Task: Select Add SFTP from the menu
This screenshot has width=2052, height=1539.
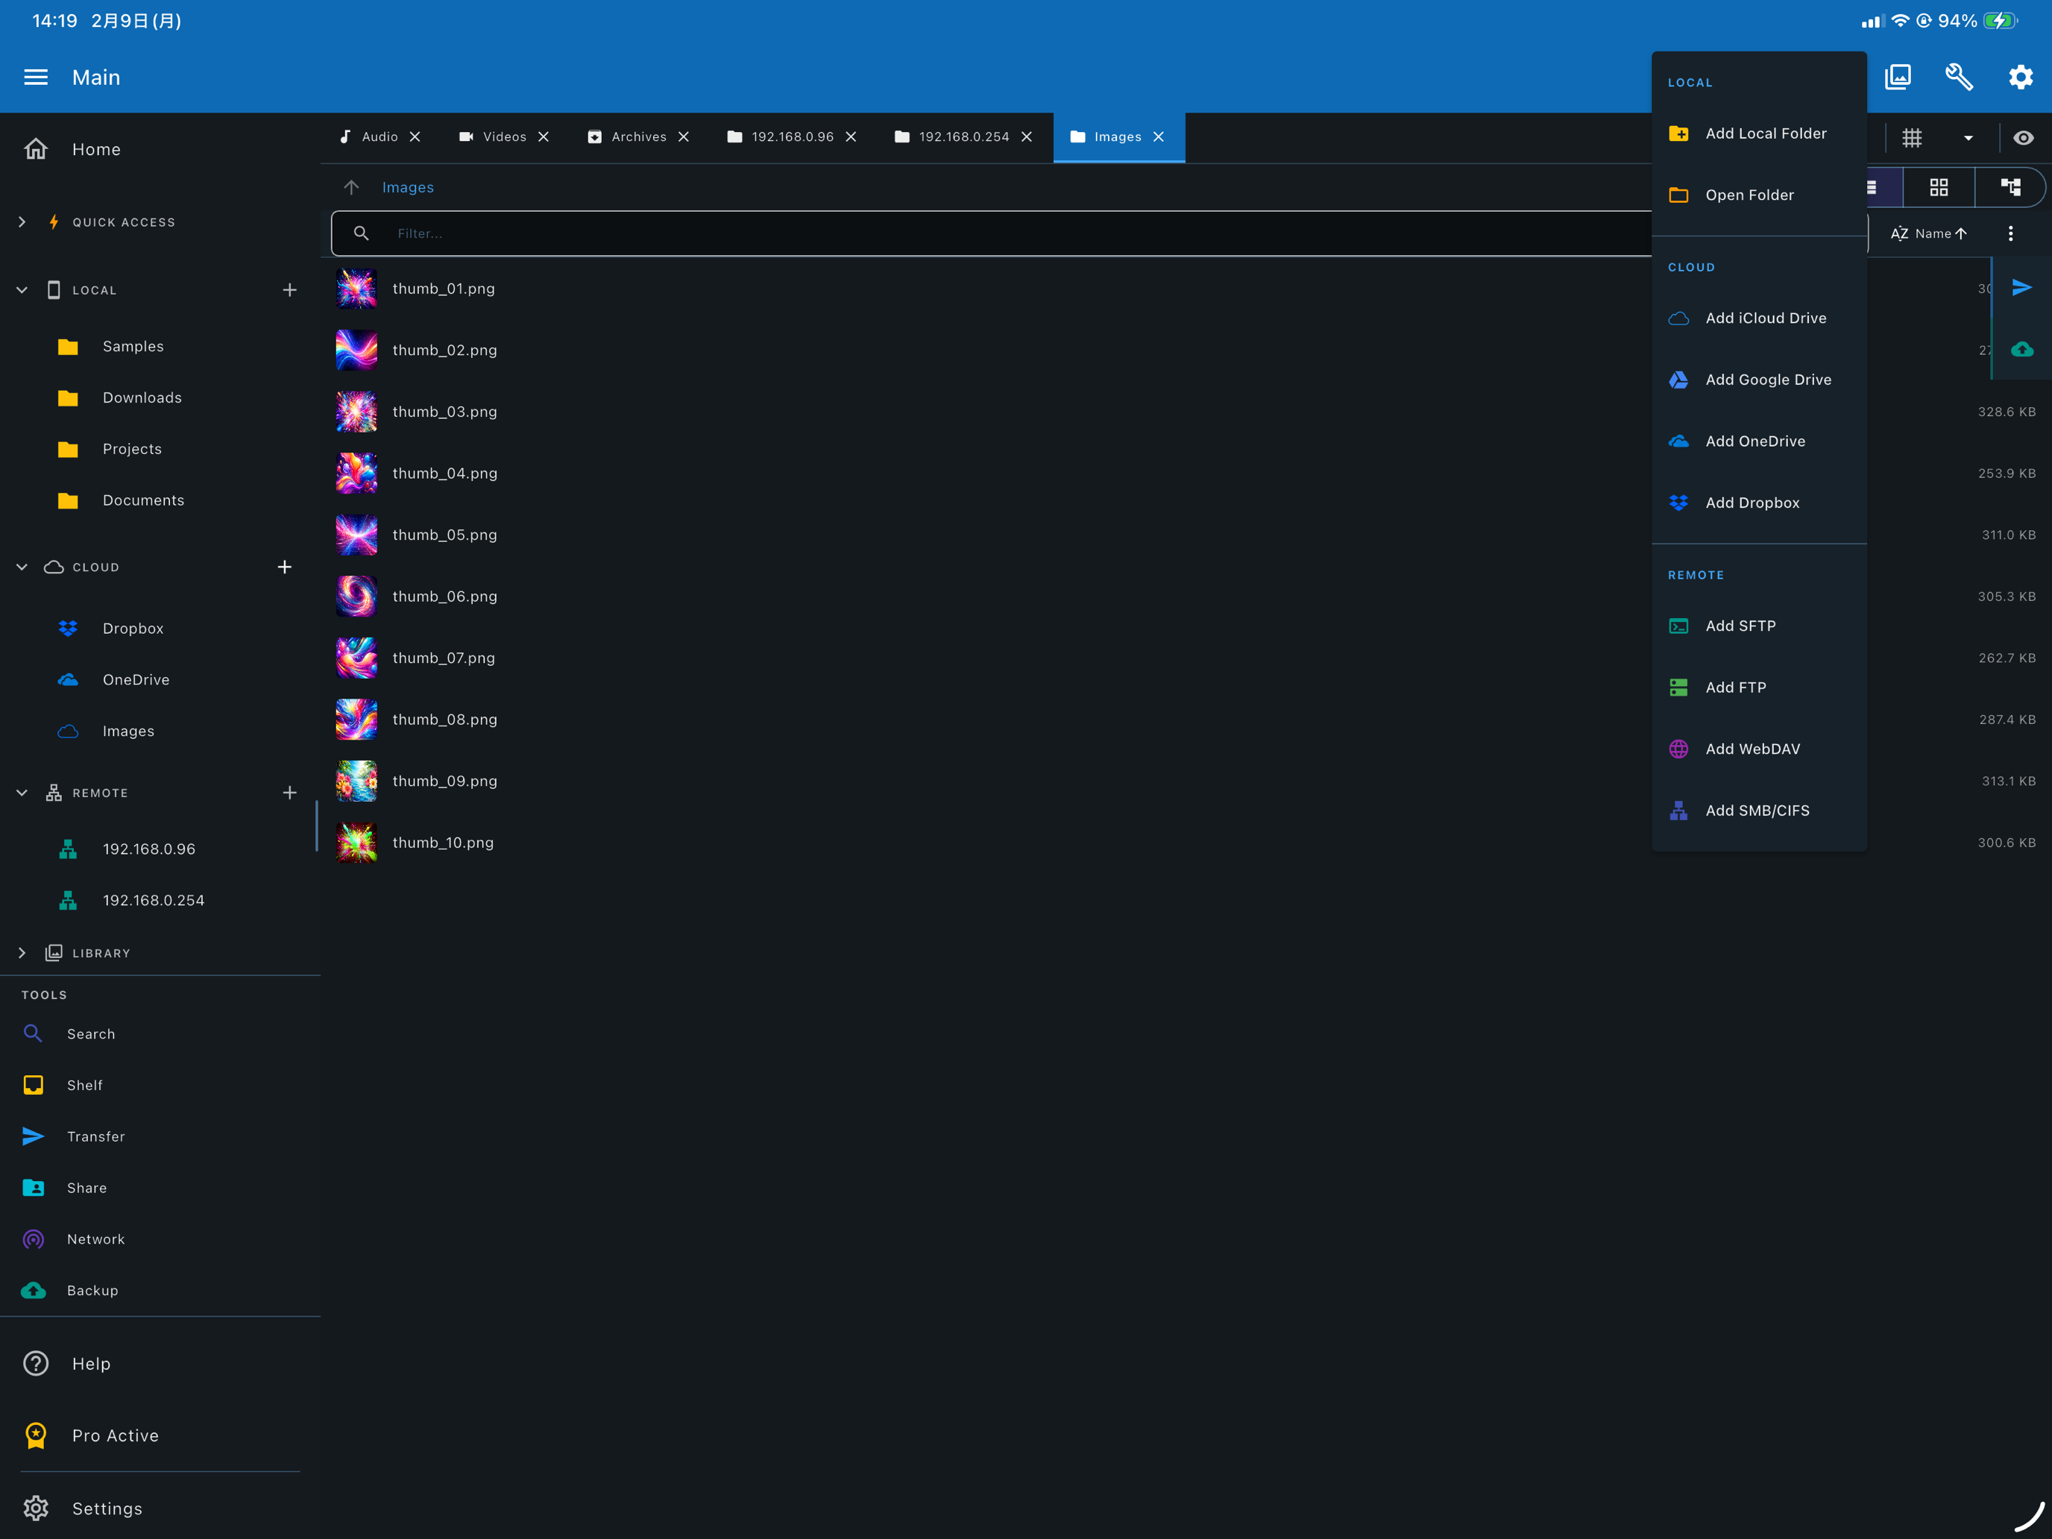Action: pyautogui.click(x=1741, y=626)
